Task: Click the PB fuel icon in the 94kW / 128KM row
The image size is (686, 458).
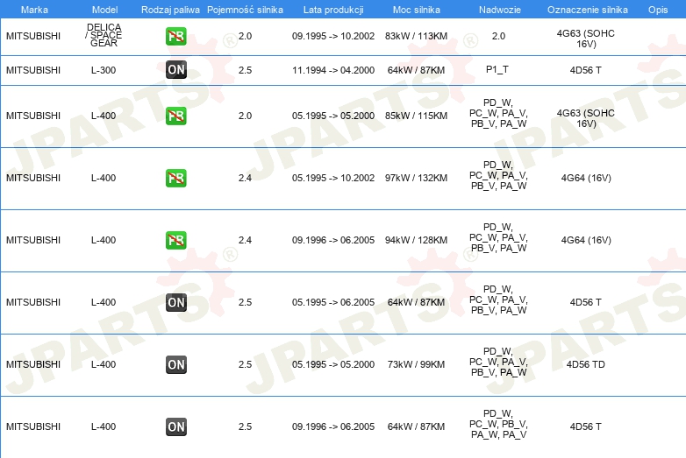Action: pos(175,240)
